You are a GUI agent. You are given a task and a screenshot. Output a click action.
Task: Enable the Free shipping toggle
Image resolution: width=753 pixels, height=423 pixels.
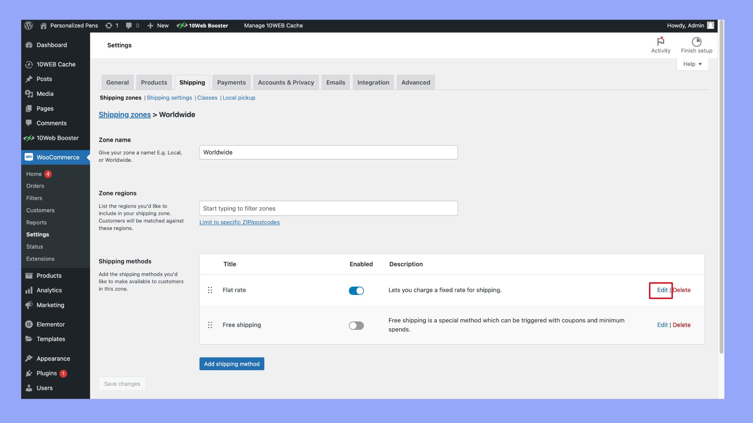coord(356,325)
